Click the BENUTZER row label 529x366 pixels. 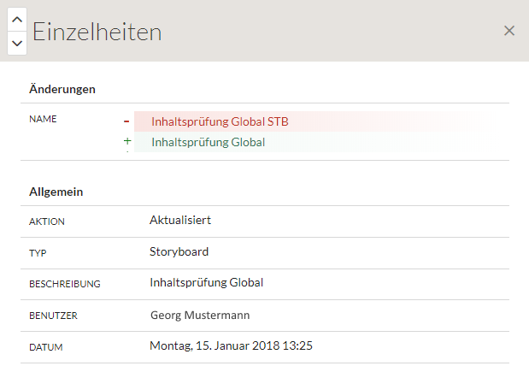[53, 316]
